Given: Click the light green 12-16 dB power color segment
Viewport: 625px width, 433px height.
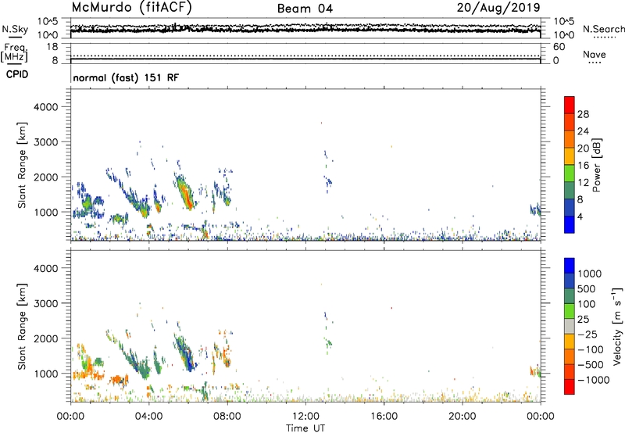Looking at the screenshot, I should click(x=570, y=174).
